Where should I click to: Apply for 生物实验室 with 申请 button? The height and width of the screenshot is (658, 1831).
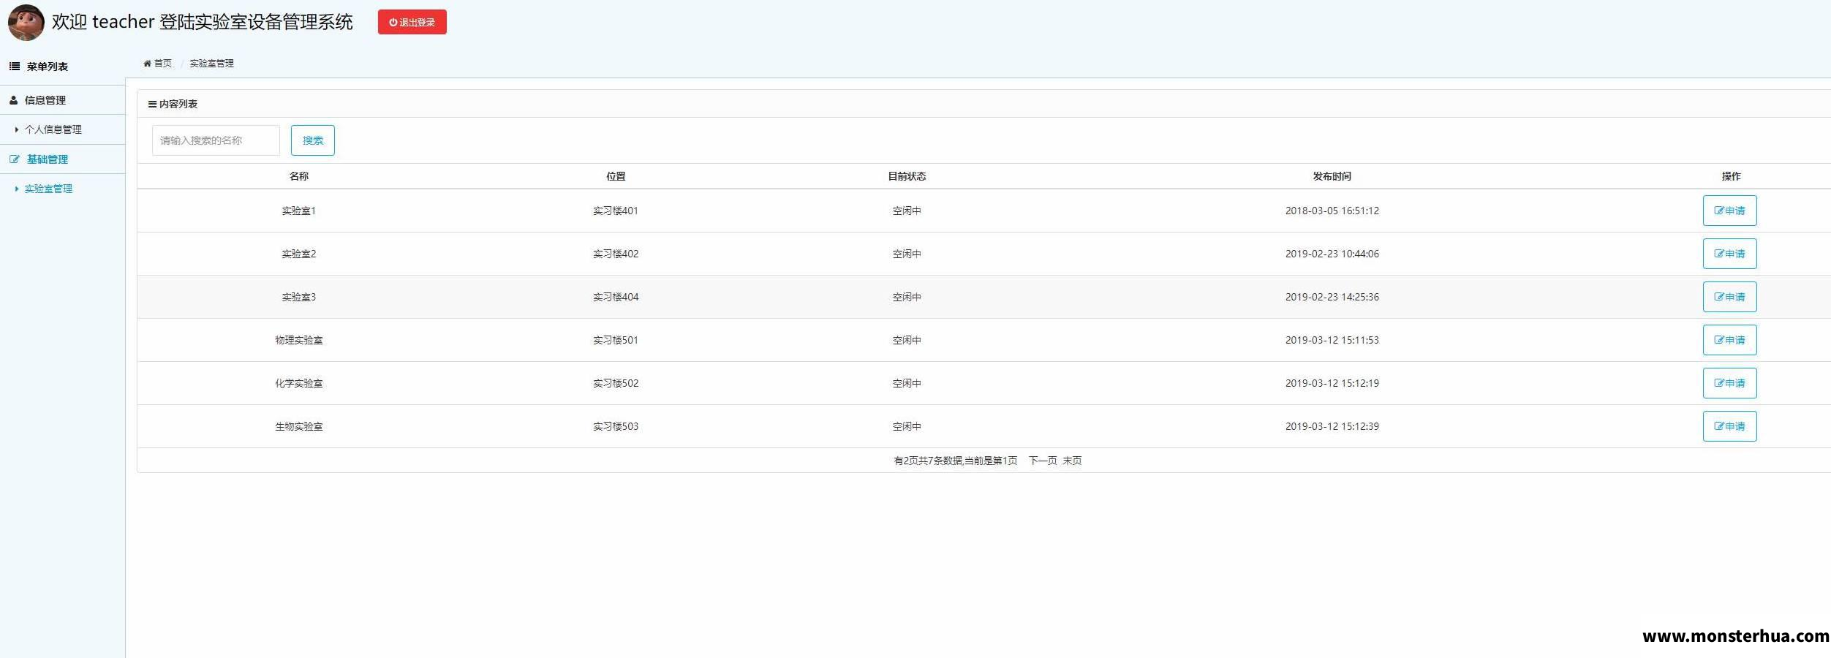(x=1729, y=426)
